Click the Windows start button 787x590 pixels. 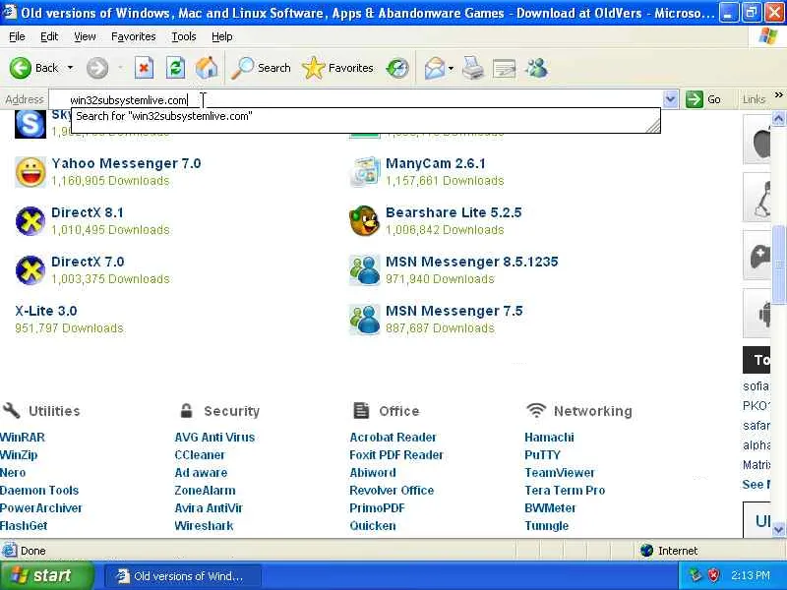pyautogui.click(x=46, y=575)
